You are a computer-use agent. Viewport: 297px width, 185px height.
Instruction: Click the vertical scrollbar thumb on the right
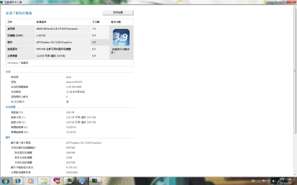coord(295,71)
